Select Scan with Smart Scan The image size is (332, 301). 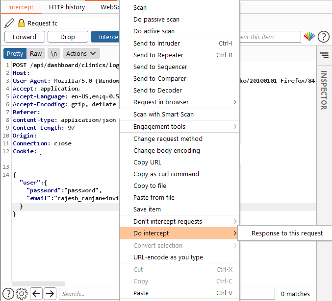pyautogui.click(x=179, y=115)
